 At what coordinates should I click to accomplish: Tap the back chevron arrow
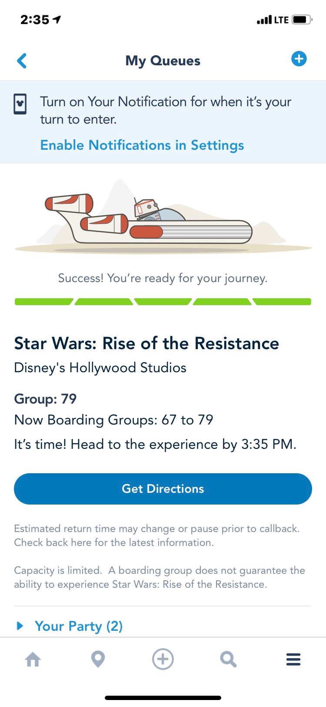(22, 61)
